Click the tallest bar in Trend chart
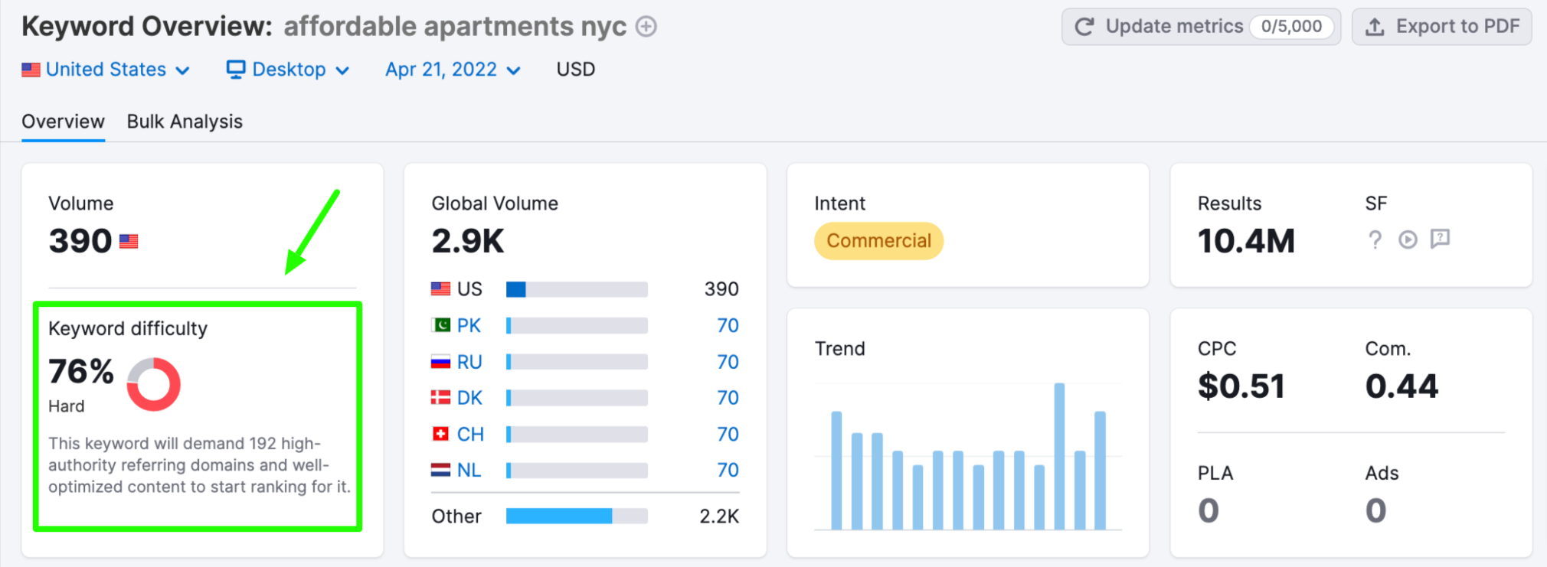The width and height of the screenshot is (1547, 567). [x=1059, y=455]
